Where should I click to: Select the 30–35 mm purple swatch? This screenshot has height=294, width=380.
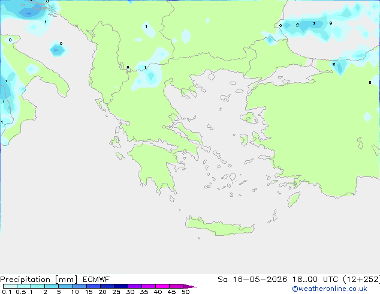[135, 286]
